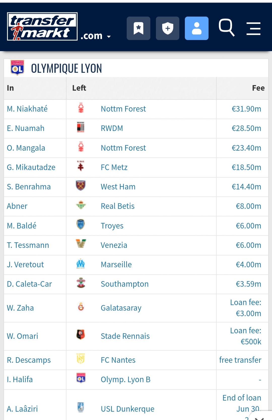This screenshot has height=420, width=272.
Task: Click the Marseille club crest icon
Action: click(81, 264)
